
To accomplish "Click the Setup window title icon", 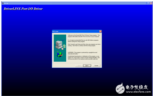I will pos(3,3).
